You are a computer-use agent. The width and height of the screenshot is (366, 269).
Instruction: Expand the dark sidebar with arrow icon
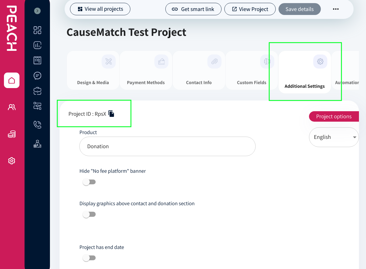click(x=37, y=11)
